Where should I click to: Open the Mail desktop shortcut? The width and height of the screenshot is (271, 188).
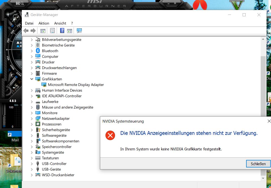pos(15,137)
